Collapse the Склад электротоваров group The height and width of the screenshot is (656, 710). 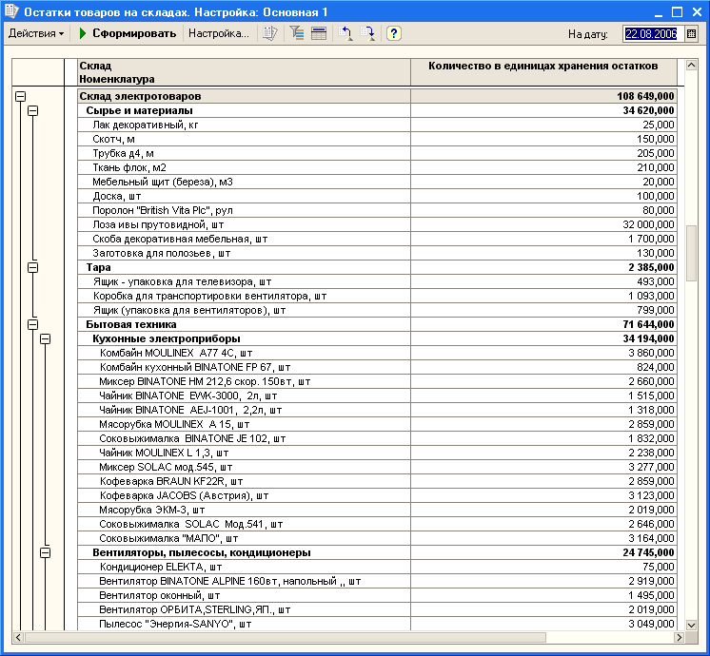point(20,96)
